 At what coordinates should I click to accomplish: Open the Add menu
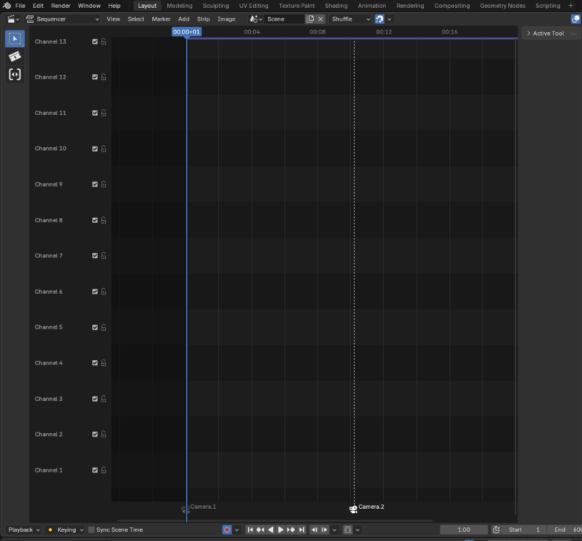coord(183,19)
